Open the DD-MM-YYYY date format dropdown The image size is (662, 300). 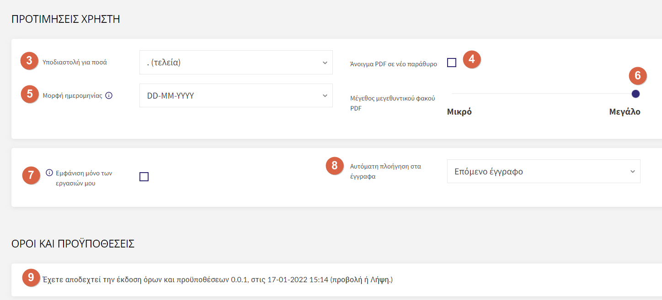[x=236, y=95]
